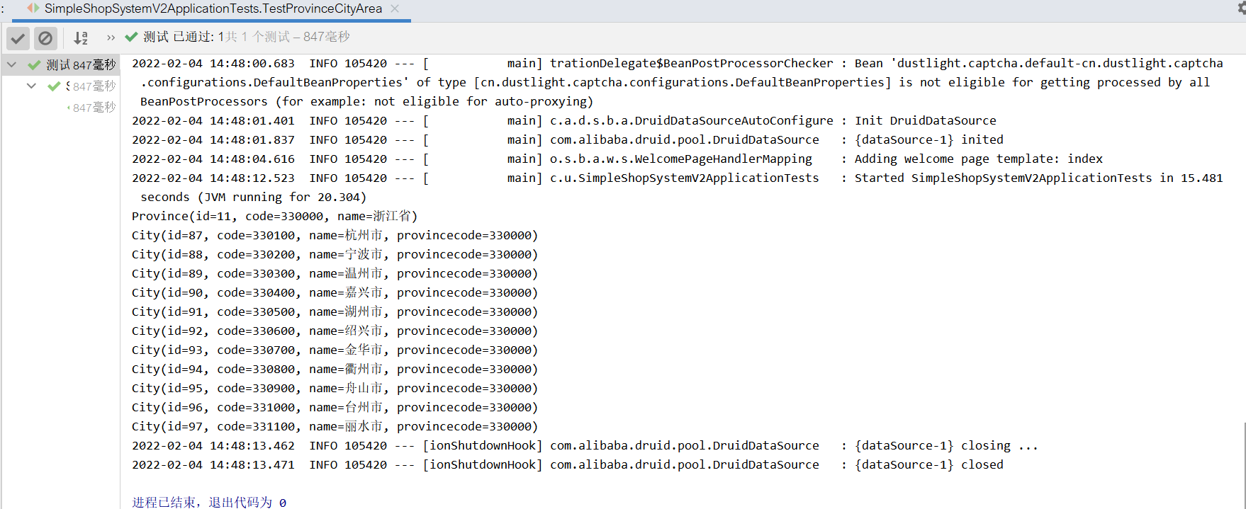Image resolution: width=1246 pixels, height=509 pixels.
Task: Click the City id=91 湖州市 output line
Action: (335, 311)
